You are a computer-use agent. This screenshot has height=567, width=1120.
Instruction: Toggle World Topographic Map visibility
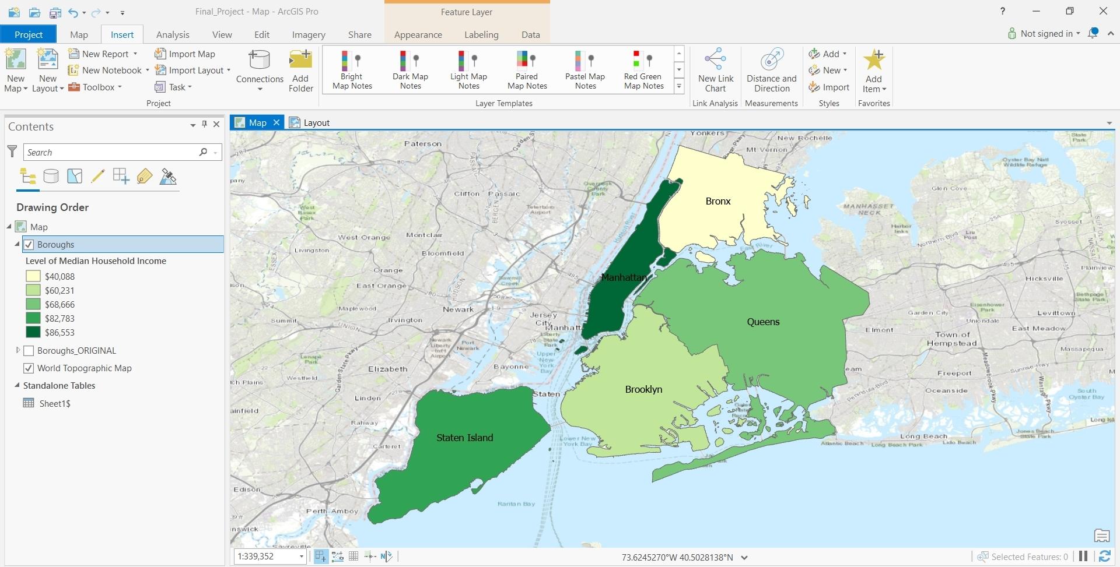tap(29, 368)
